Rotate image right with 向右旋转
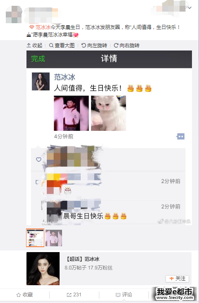Viewport: 199px width, 303px height. (127, 46)
